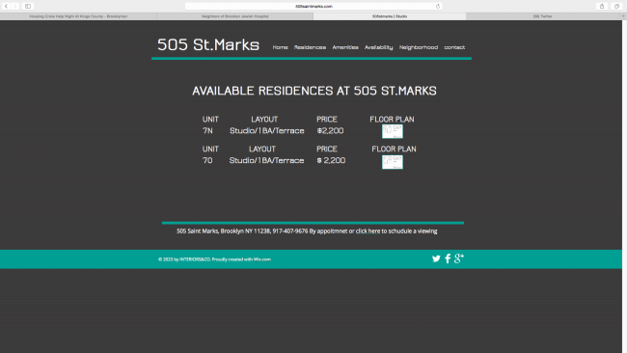
Task: Add a new tab with plus button
Action: 623,16
